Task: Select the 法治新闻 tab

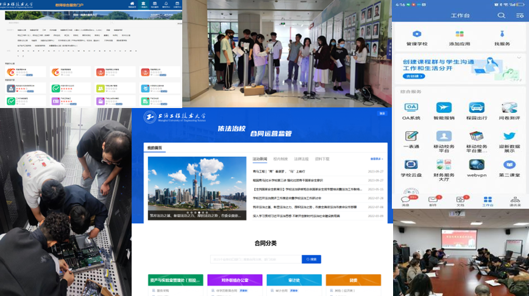Action: point(260,159)
